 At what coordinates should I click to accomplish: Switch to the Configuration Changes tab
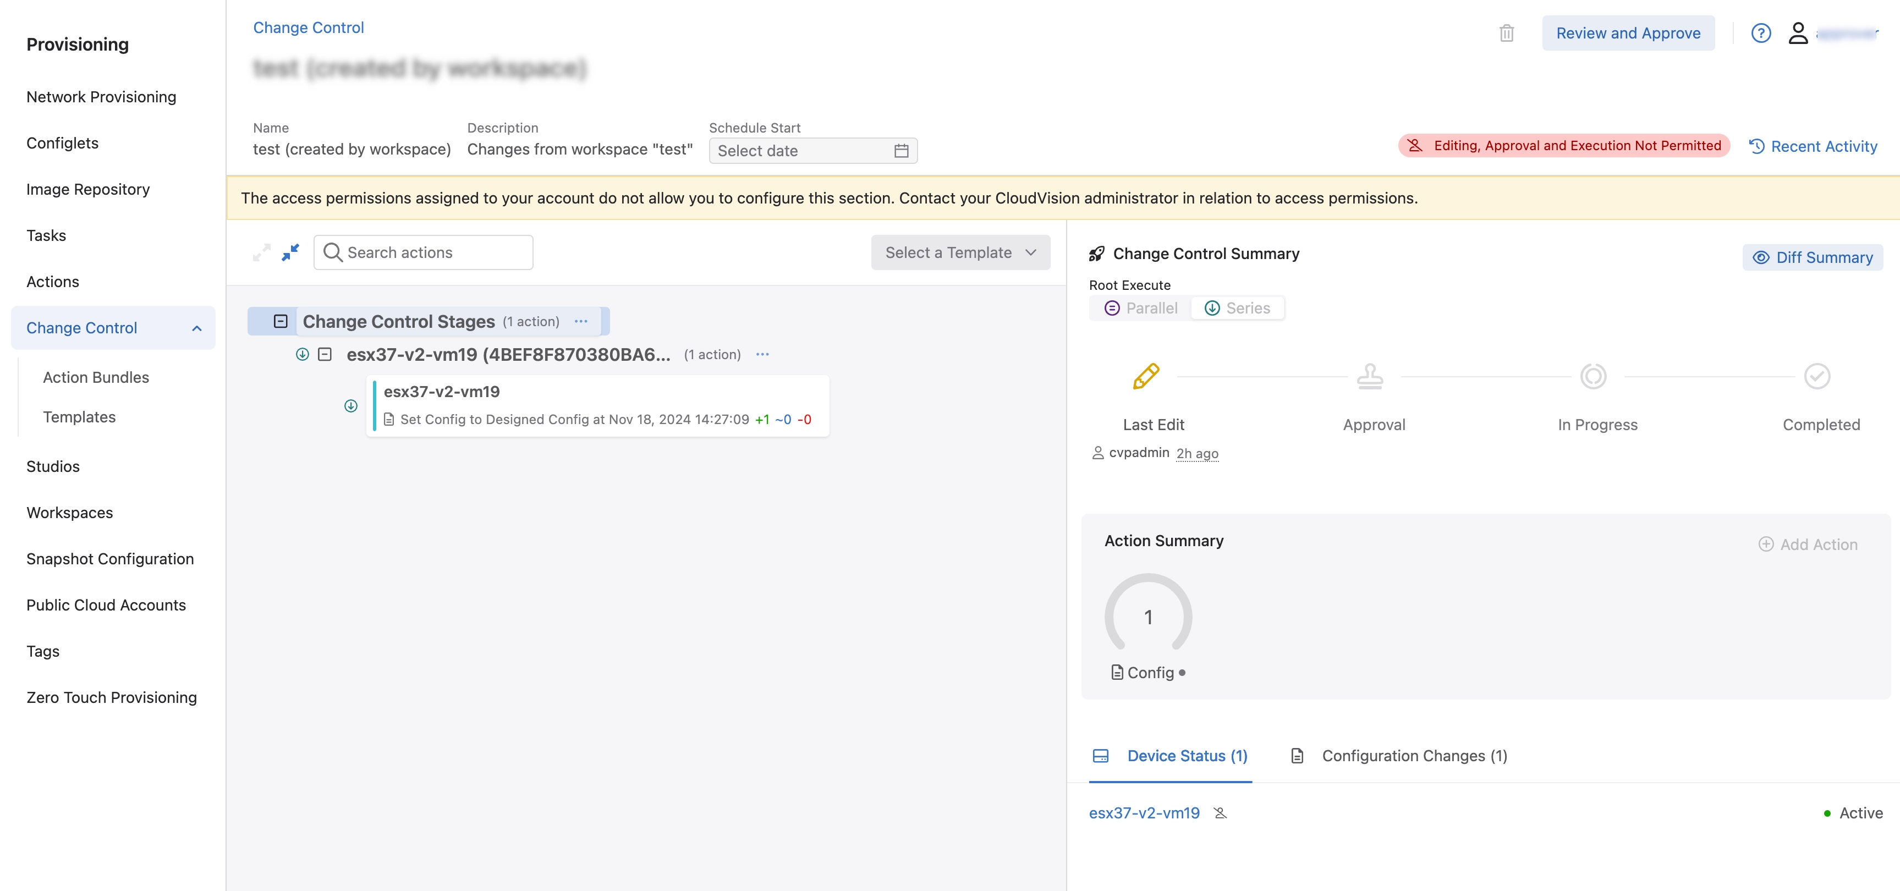coord(1413,755)
